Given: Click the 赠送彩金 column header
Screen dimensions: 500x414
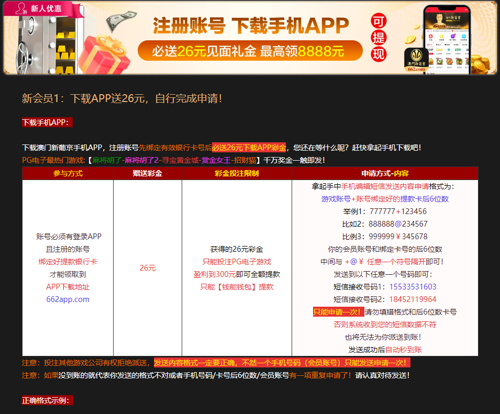Looking at the screenshot, I should coord(148,173).
